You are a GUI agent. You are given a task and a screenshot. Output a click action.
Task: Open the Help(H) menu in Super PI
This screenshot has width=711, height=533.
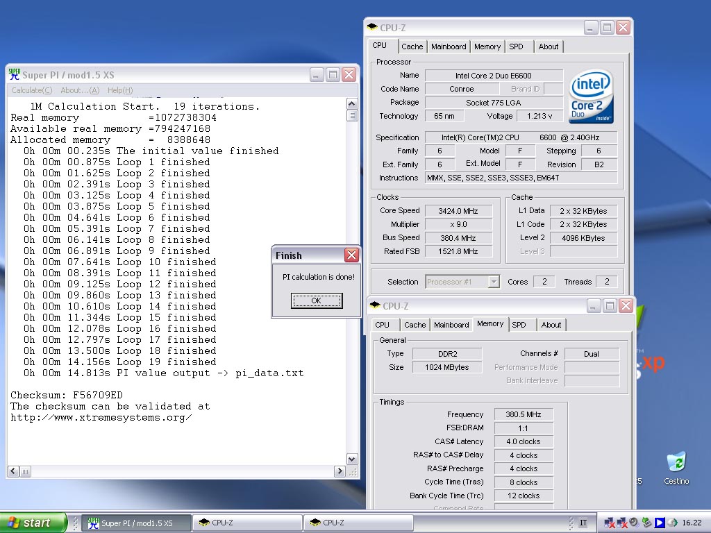120,90
